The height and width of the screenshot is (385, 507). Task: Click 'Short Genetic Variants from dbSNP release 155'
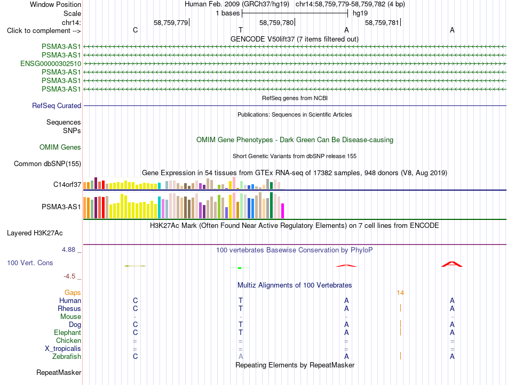pyautogui.click(x=295, y=156)
